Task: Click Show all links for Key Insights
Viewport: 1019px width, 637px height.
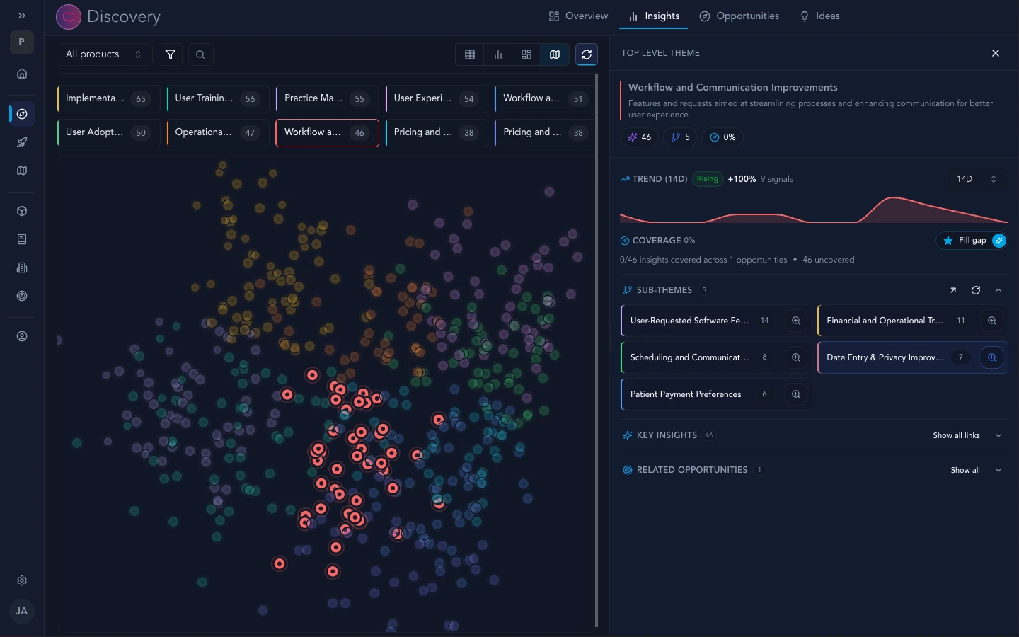Action: [x=957, y=435]
